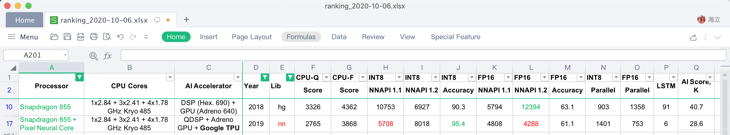Open the AI Score filter dropdown

(710, 77)
